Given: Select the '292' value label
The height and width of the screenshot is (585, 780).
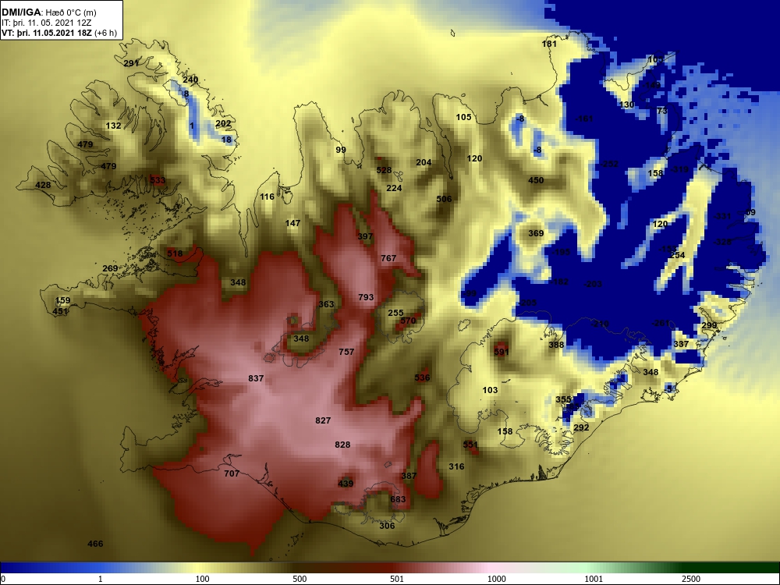Looking at the screenshot, I should tap(581, 427).
